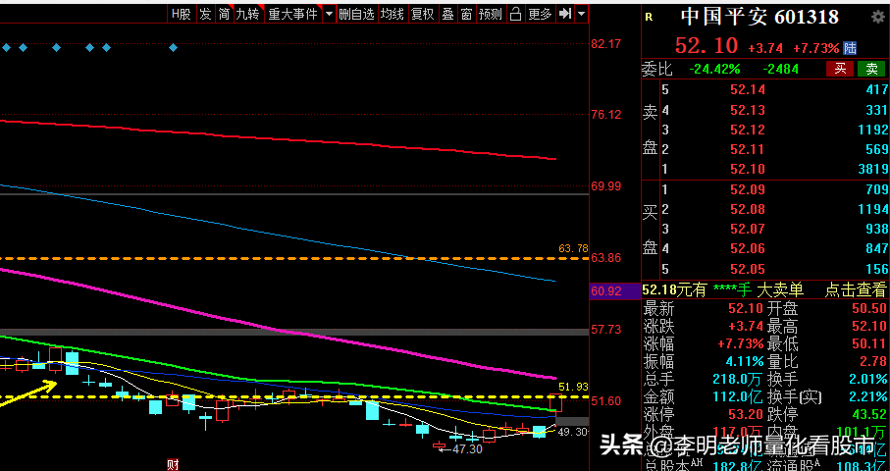Click the H股 toolbar button
Viewport: 890px width, 471px height.
click(183, 14)
